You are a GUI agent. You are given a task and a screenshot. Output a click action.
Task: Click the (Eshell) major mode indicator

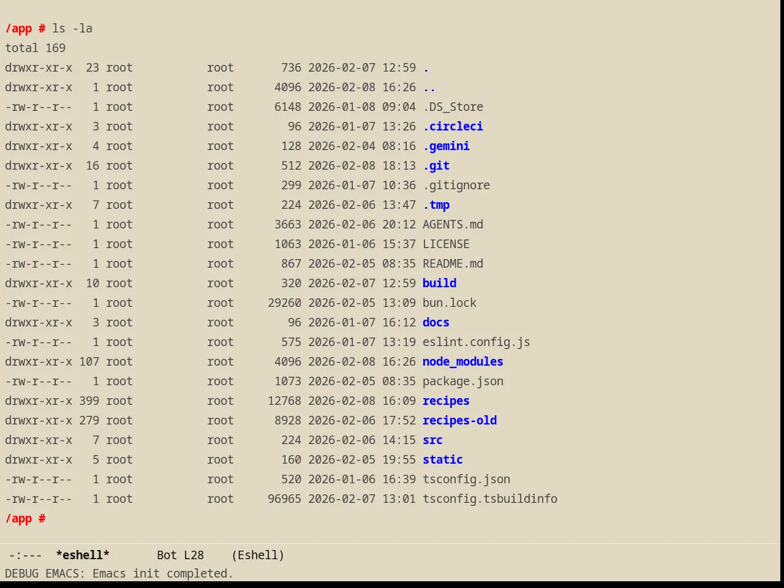click(258, 555)
